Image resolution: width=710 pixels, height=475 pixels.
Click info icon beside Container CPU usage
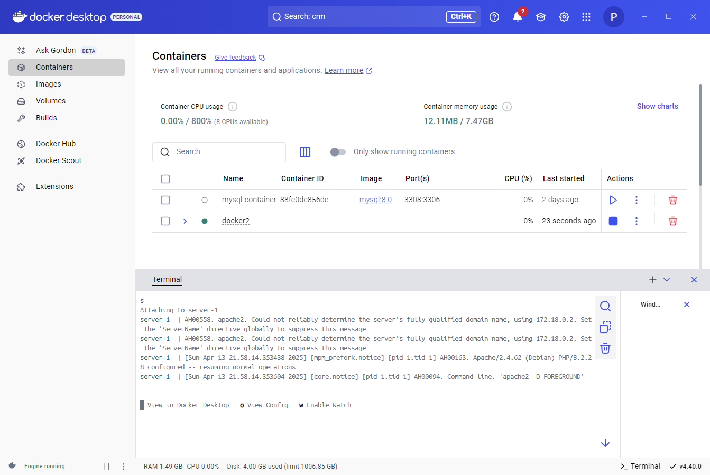click(233, 107)
